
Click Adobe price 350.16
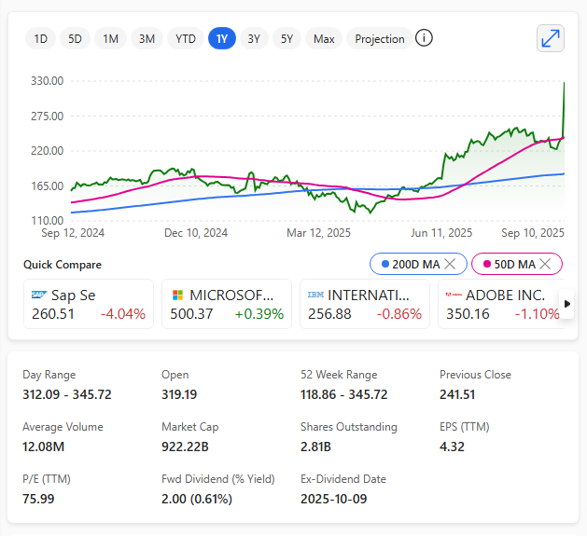pos(468,314)
